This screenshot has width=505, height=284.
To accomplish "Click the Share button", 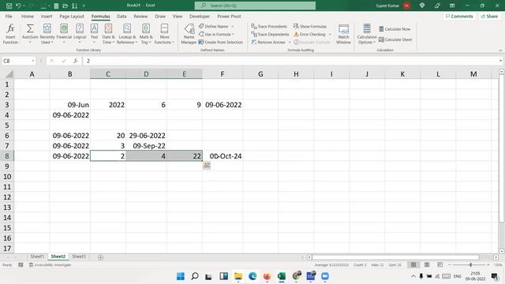I will pos(489,16).
